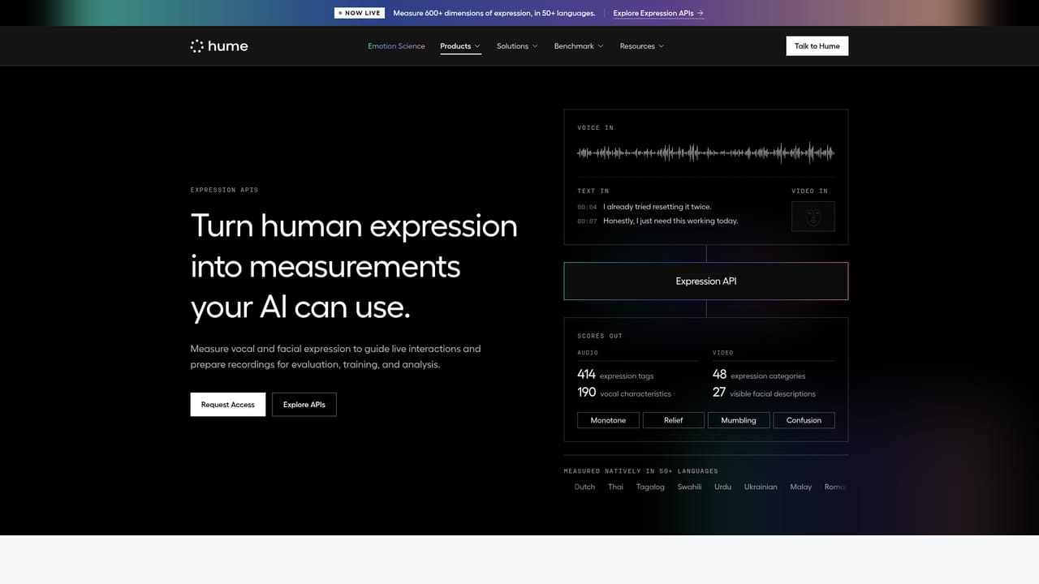Image resolution: width=1039 pixels, height=584 pixels.
Task: Click the Malay language label
Action: (x=801, y=487)
